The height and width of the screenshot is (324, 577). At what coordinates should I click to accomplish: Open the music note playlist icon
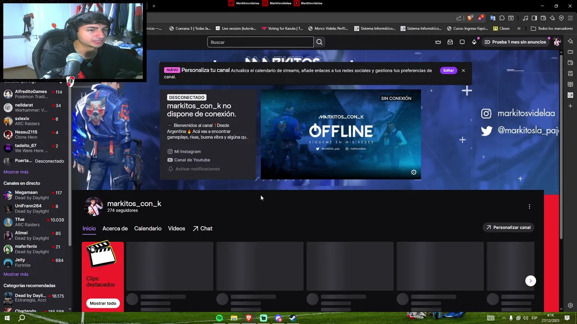tap(525, 18)
